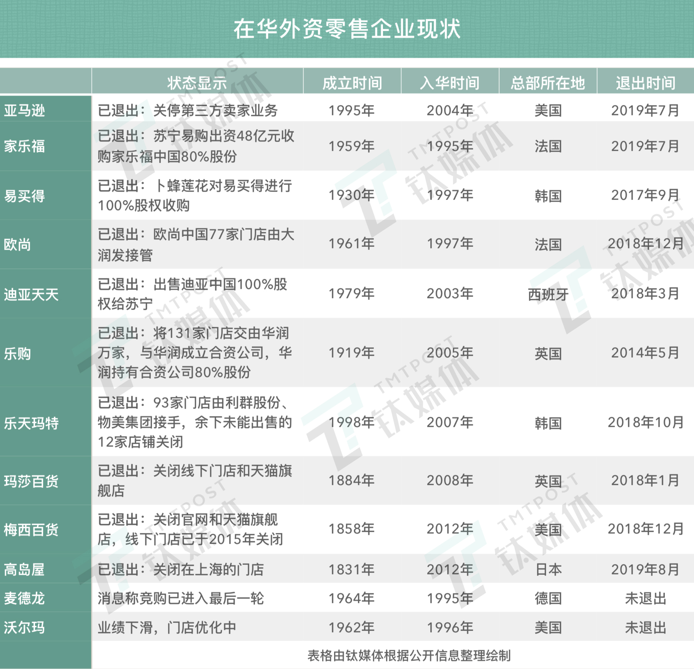The width and height of the screenshot is (694, 669).
Task: Click 易买得 exit date 2017年9月
Action: coord(646,195)
